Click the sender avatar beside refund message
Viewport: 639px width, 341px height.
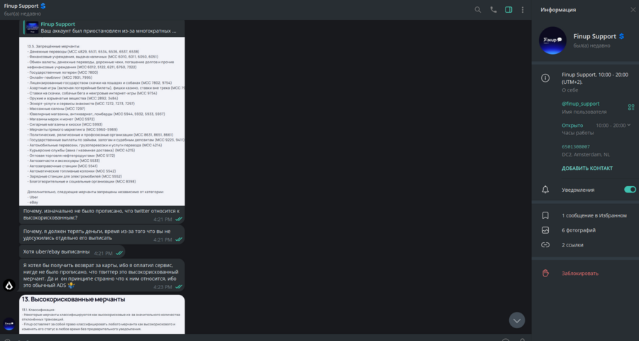(9, 285)
